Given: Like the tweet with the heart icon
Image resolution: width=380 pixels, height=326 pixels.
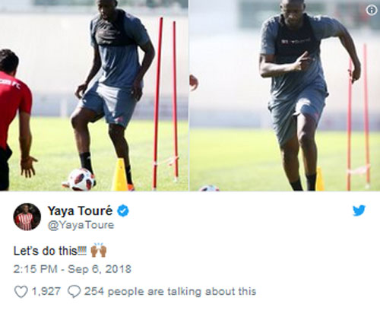Looking at the screenshot, I should (21, 292).
